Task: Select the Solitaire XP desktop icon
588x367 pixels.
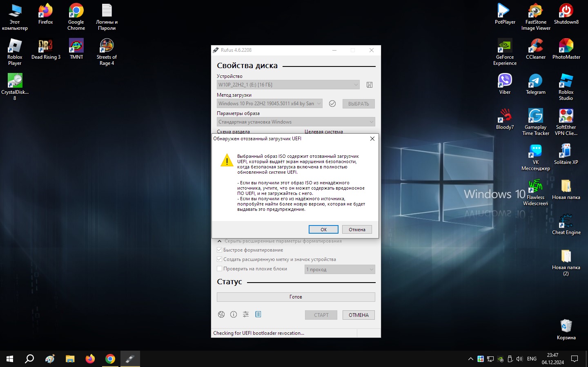Action: [x=566, y=154]
